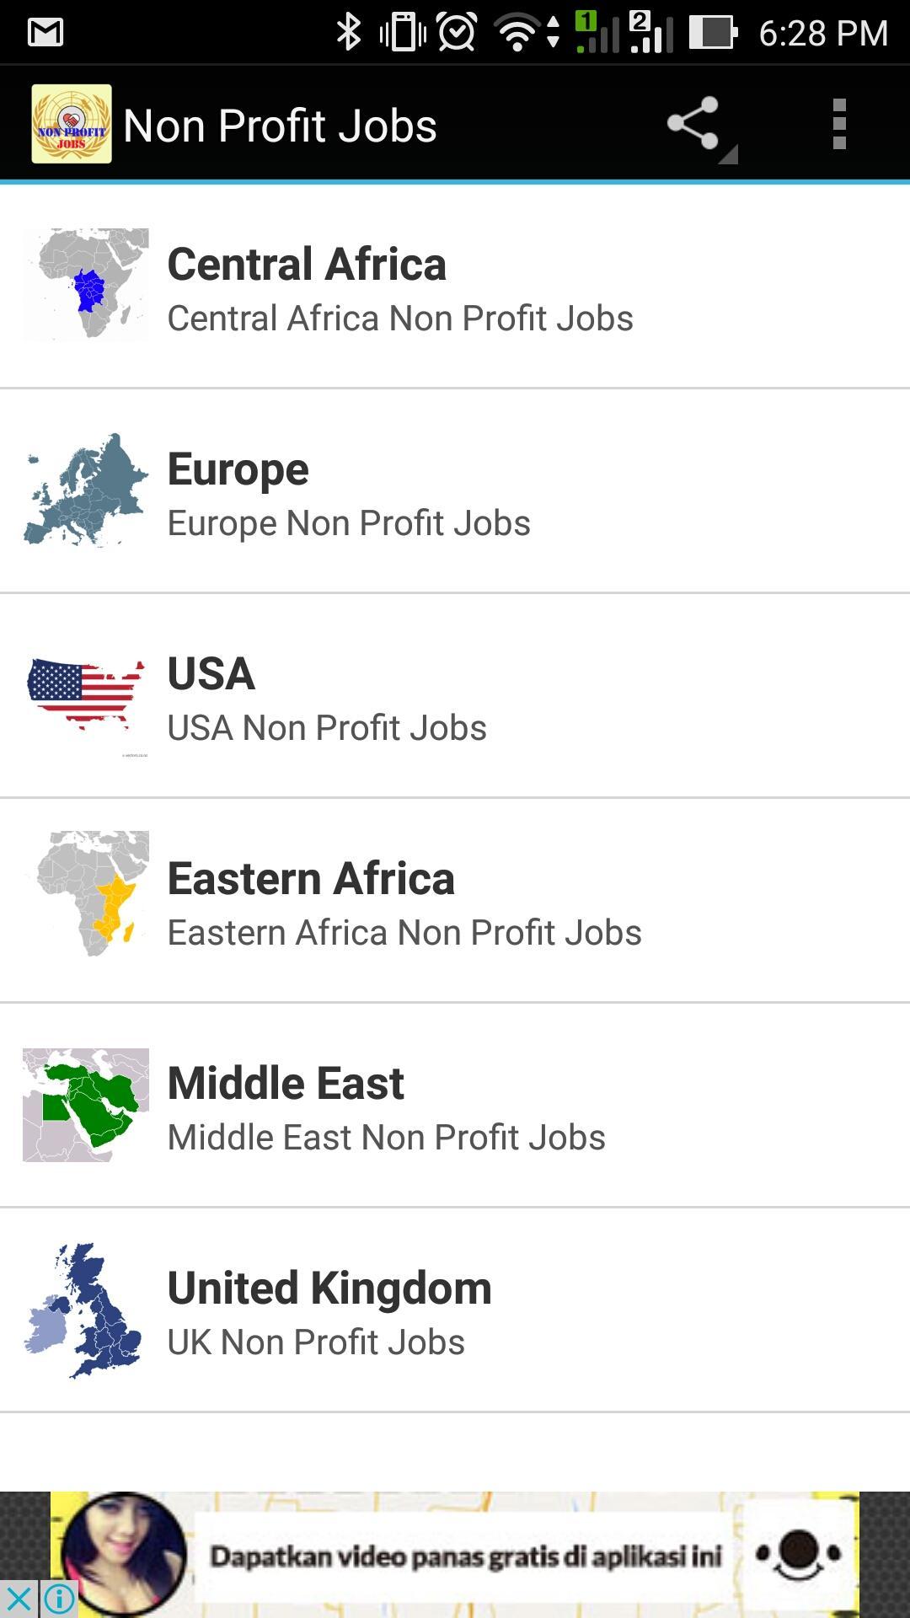The height and width of the screenshot is (1618, 910).
Task: Open Central Africa Non Profit Jobs
Action: [x=455, y=287]
